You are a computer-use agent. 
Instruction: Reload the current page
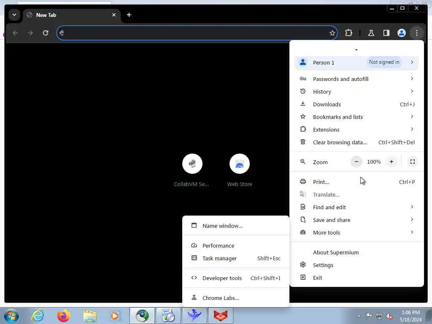46,33
